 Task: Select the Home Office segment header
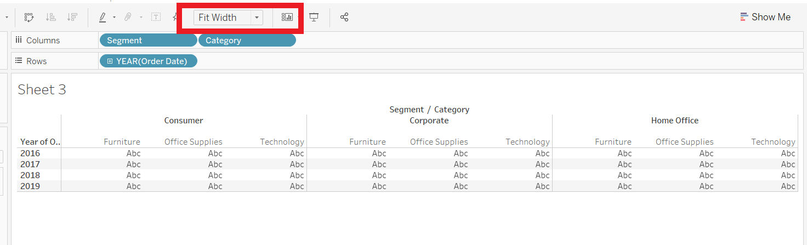click(x=675, y=120)
